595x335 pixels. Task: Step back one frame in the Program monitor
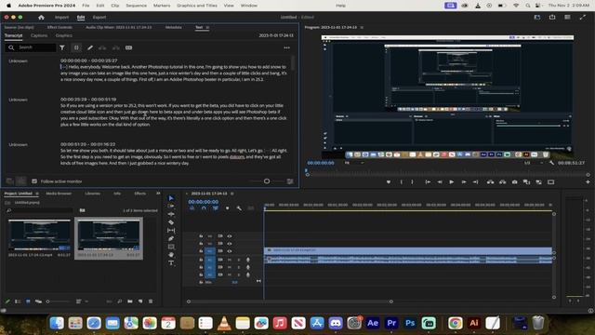click(440, 182)
